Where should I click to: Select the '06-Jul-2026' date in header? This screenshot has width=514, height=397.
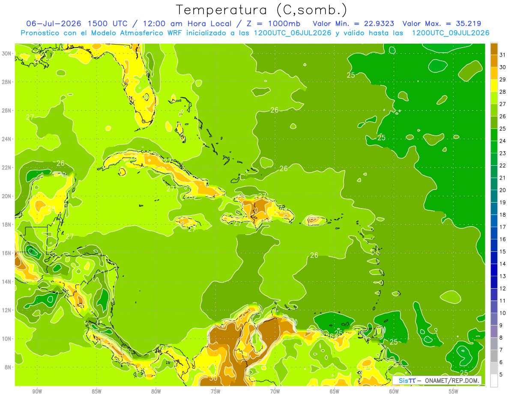[54, 24]
